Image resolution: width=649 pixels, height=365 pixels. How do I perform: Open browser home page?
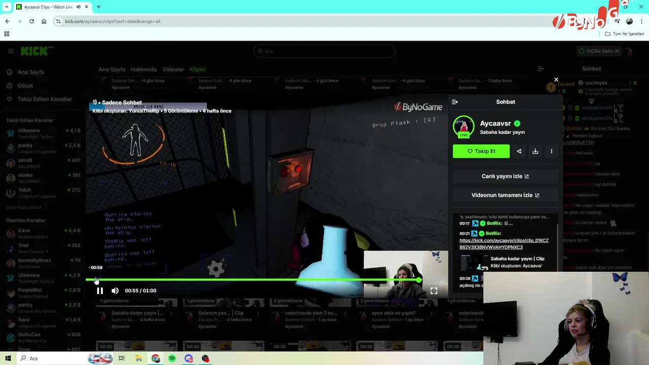tap(44, 21)
